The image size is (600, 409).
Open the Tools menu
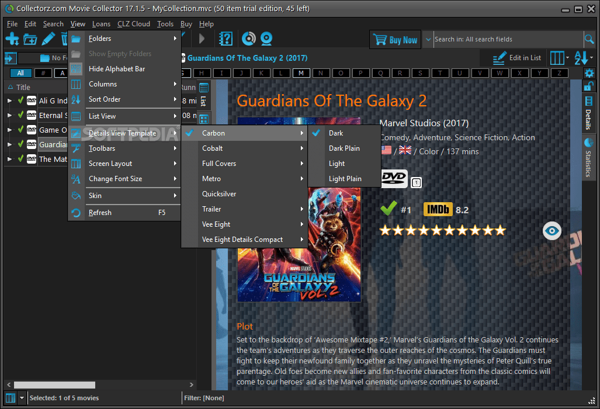click(165, 23)
